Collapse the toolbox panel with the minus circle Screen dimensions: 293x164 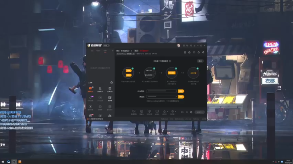(x=111, y=83)
